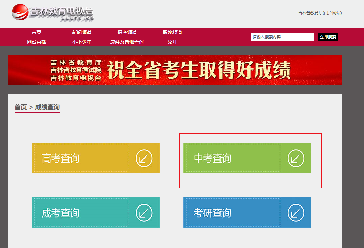
Task: Go to 新闻频道 in navigation bar
Action: pos(82,32)
